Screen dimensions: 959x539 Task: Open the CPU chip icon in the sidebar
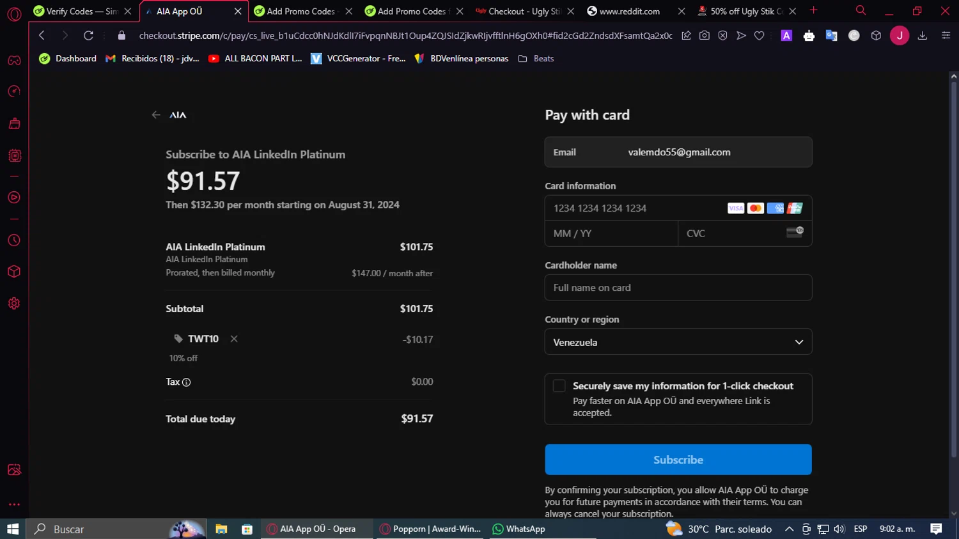click(14, 155)
